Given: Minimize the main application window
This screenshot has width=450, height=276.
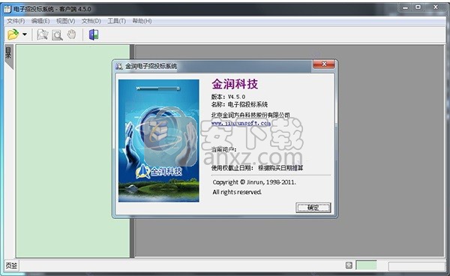Looking at the screenshot, I should point(405,7).
